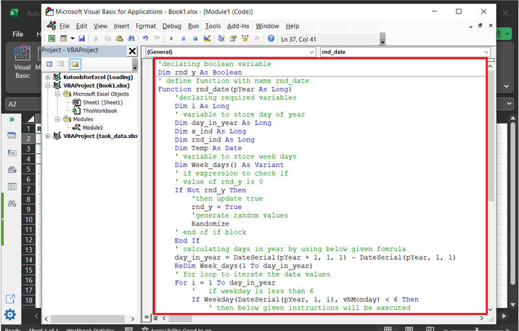Open Project Explorer toolbar icon
The height and width of the screenshot is (331, 519).
coord(221,38)
